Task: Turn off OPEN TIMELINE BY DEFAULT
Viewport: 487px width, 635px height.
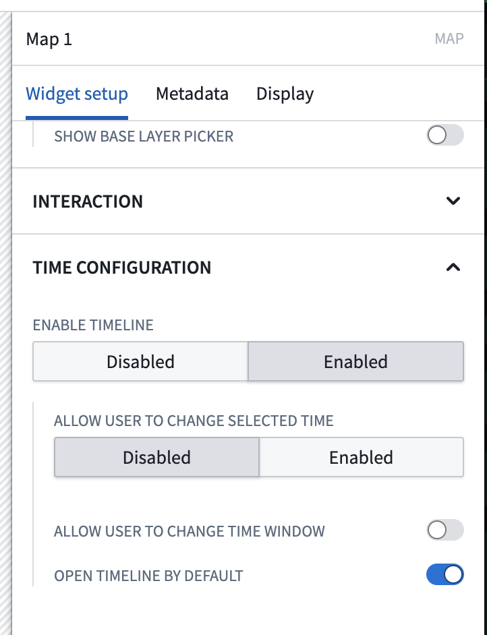Action: click(x=445, y=574)
